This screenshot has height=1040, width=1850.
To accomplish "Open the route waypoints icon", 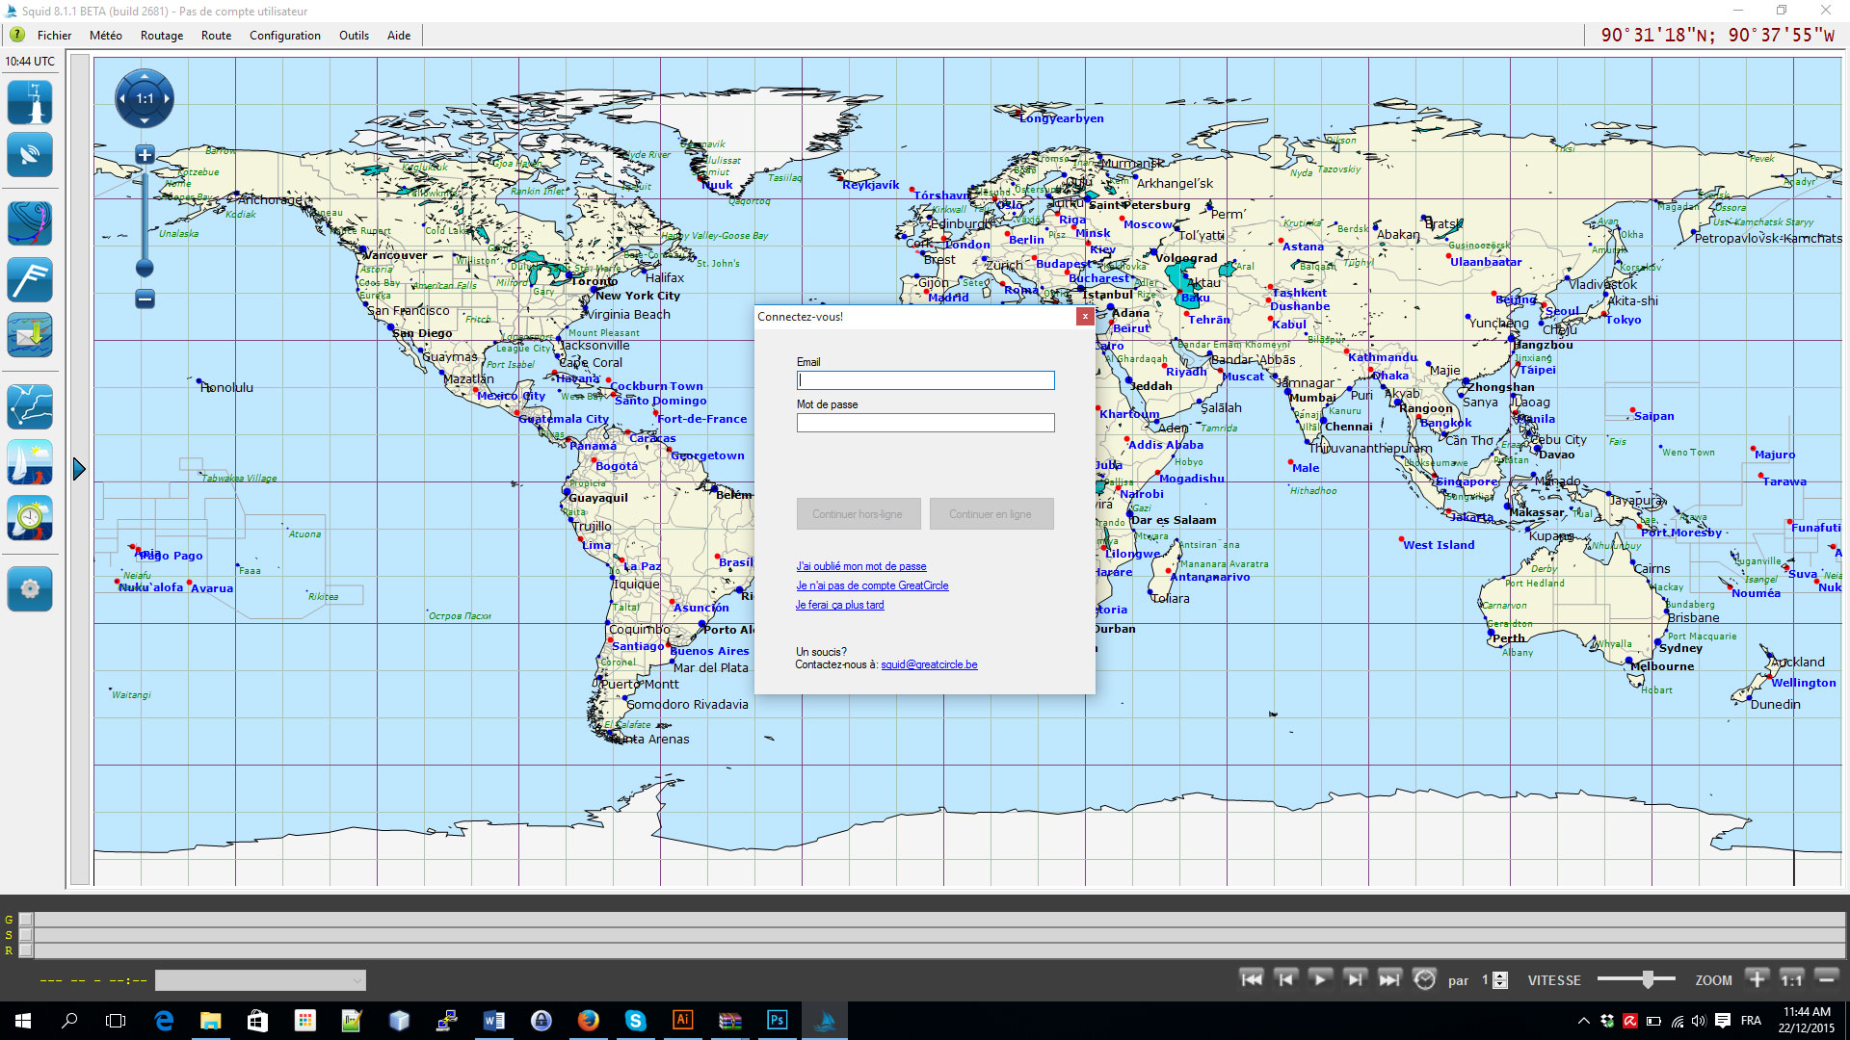I will point(30,406).
